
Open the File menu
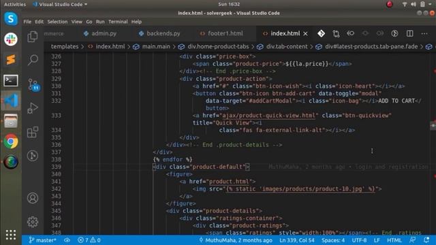click(x=27, y=22)
